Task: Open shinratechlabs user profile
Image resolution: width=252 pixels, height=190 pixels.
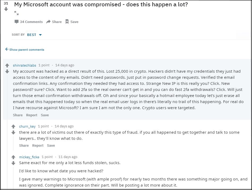Action: click(24, 65)
